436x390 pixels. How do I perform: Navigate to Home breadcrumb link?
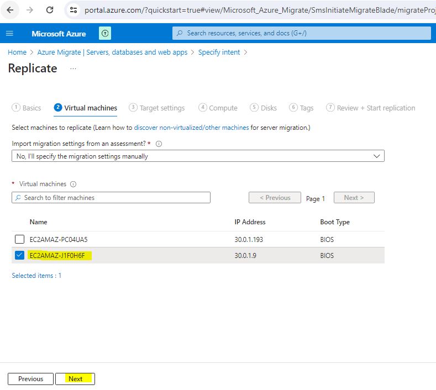17,52
